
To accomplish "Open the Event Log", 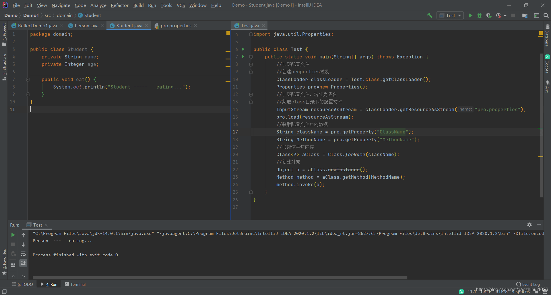I will [x=528, y=284].
